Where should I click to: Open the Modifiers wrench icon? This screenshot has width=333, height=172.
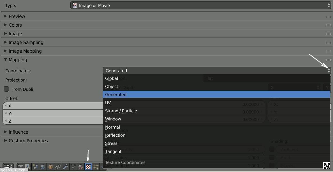pos(66,167)
